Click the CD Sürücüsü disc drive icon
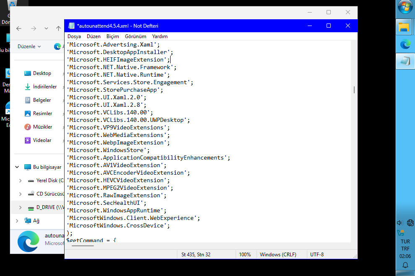 pyautogui.click(x=31, y=193)
